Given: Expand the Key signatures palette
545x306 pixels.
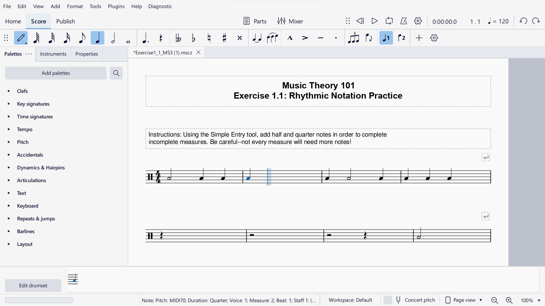Looking at the screenshot, I should [9, 104].
